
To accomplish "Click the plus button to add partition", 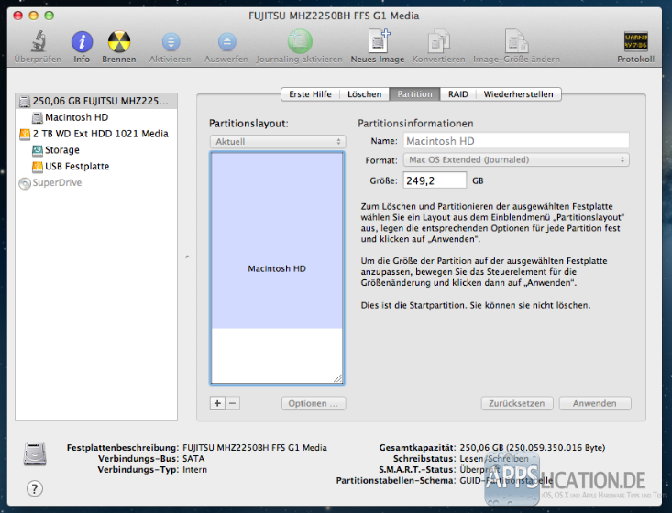I will click(x=217, y=403).
